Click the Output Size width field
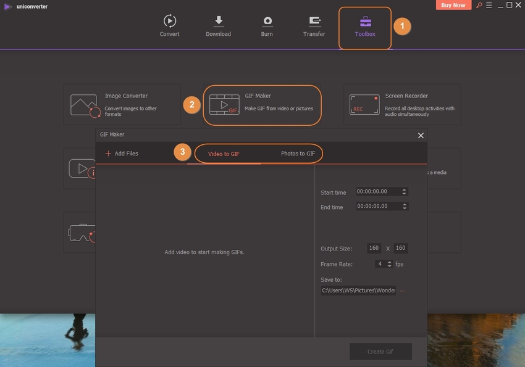Screen dimensions: 525x367 pyautogui.click(x=374, y=249)
